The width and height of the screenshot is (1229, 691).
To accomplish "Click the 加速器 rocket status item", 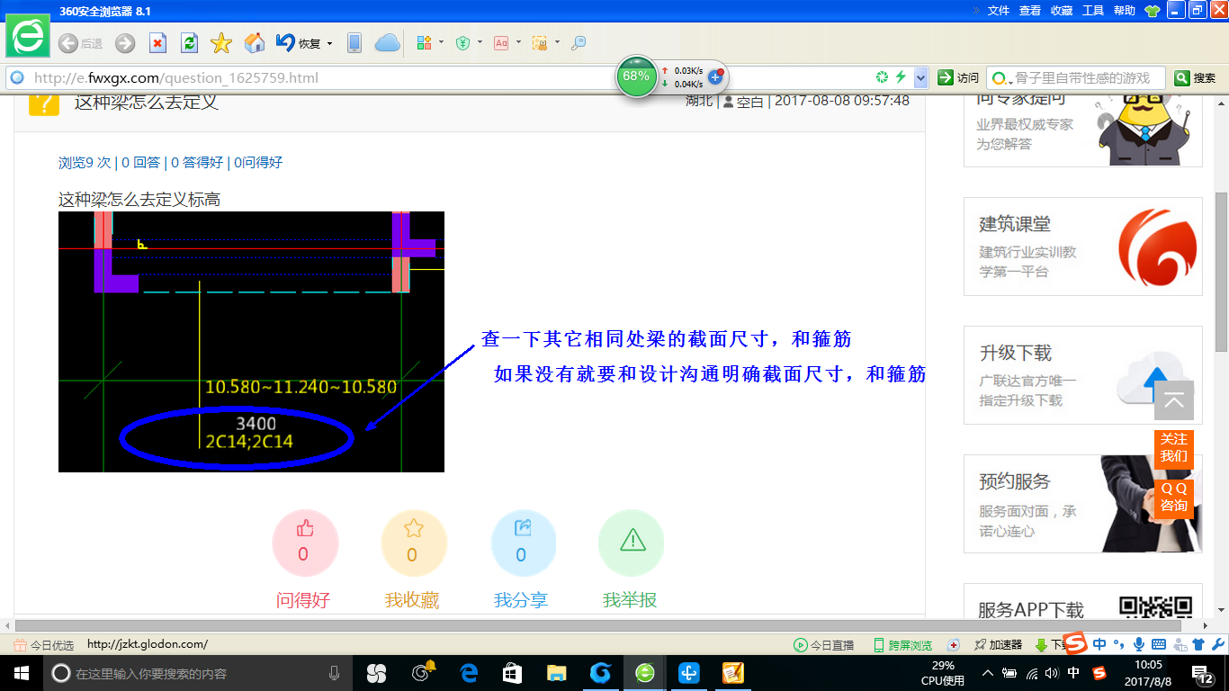I will 999,645.
